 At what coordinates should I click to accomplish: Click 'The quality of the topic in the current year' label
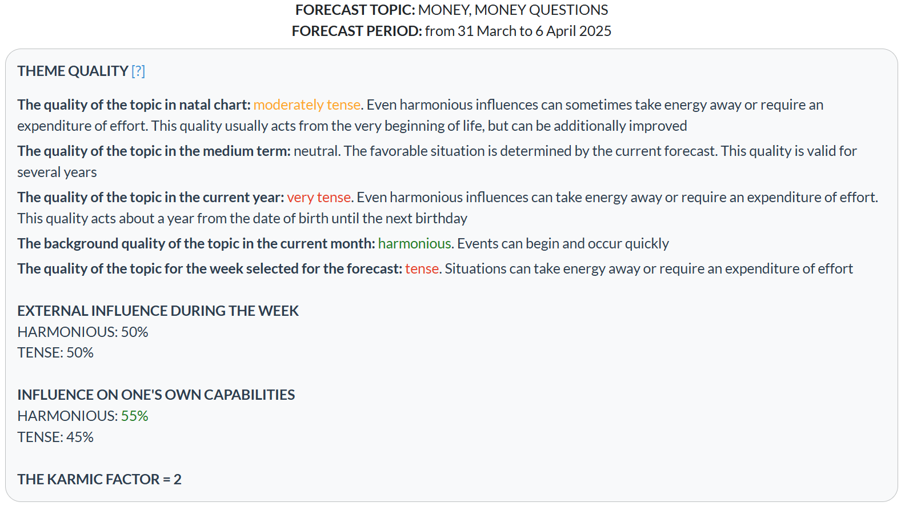(151, 198)
